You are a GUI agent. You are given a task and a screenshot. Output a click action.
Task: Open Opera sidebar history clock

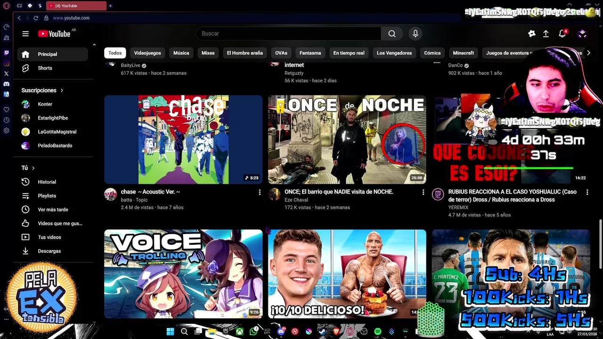(7, 120)
